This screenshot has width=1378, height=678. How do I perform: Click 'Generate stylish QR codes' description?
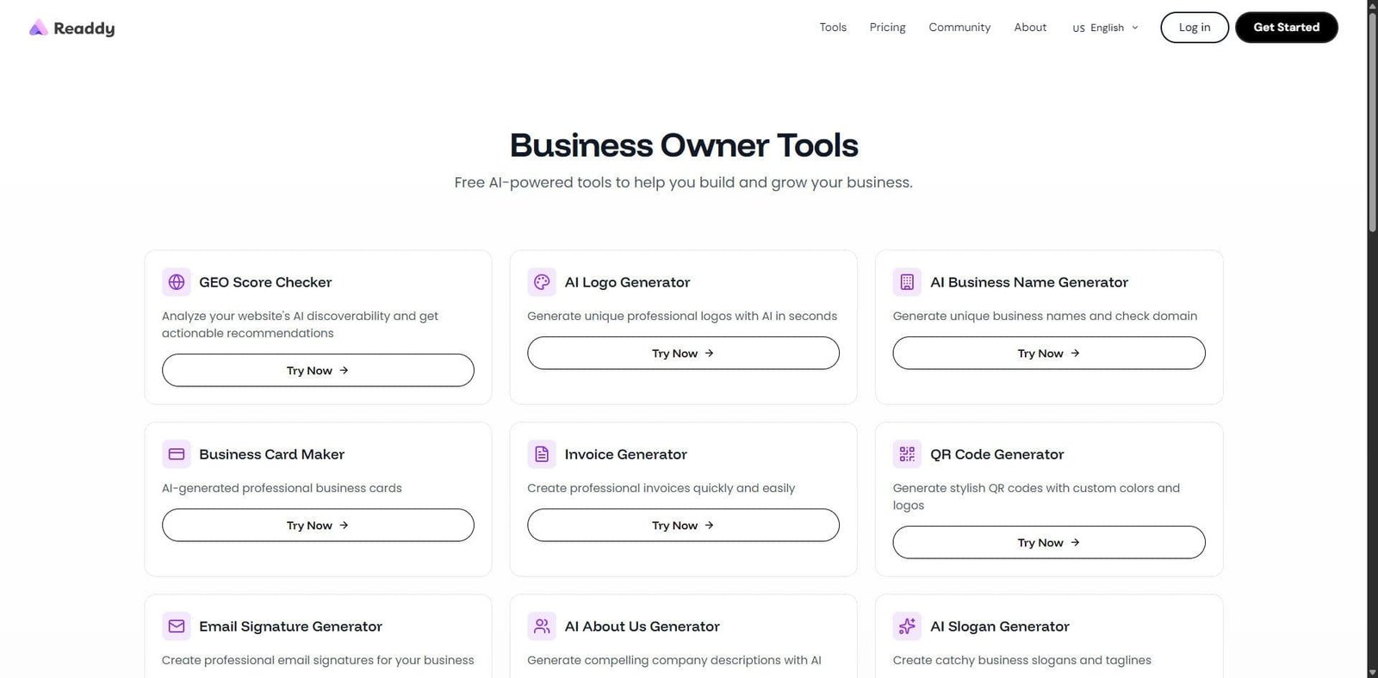coord(1036,496)
